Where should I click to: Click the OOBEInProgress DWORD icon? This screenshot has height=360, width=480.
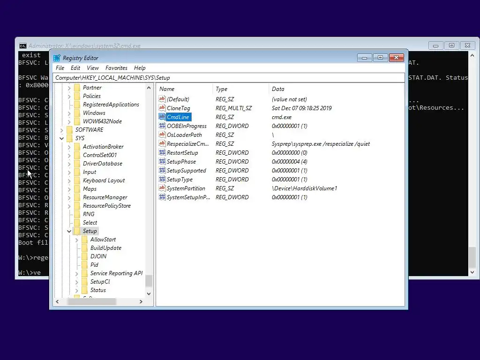(x=162, y=126)
